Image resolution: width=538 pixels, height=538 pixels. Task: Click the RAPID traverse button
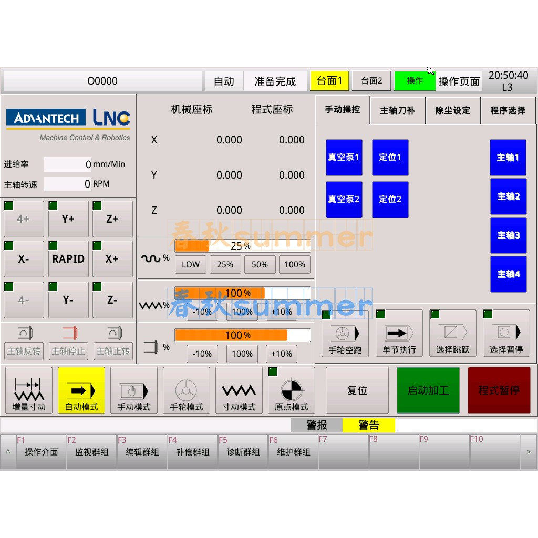point(68,258)
